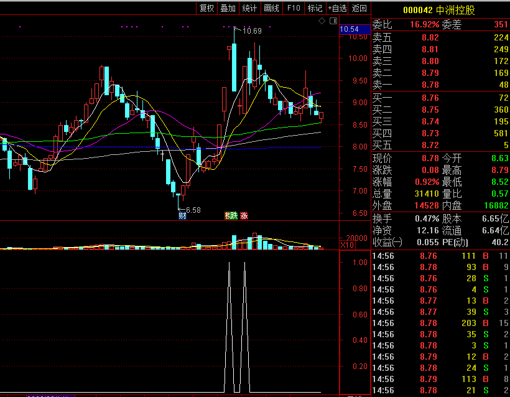Click the 涨幅 0.92% value

click(x=427, y=182)
